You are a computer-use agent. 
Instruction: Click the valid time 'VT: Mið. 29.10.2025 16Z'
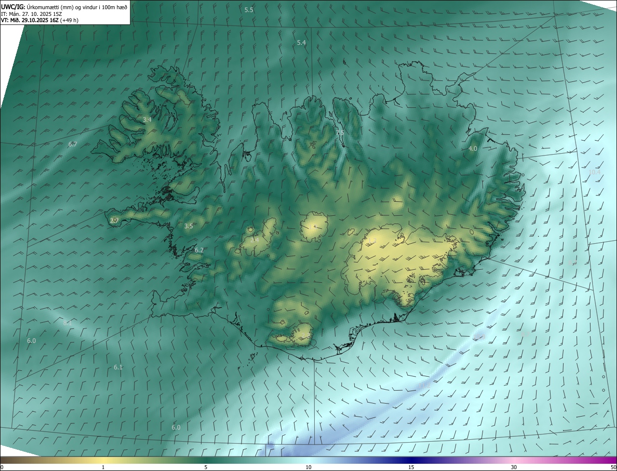(x=30, y=20)
